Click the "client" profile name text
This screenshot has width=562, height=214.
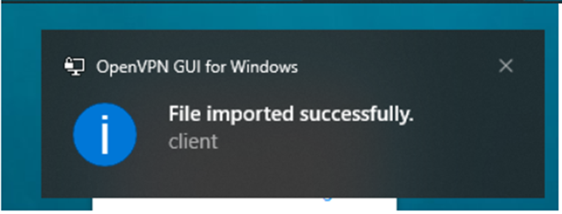tap(193, 141)
